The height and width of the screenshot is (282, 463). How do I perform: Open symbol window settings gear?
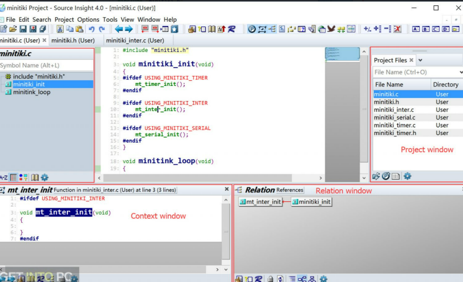45,178
